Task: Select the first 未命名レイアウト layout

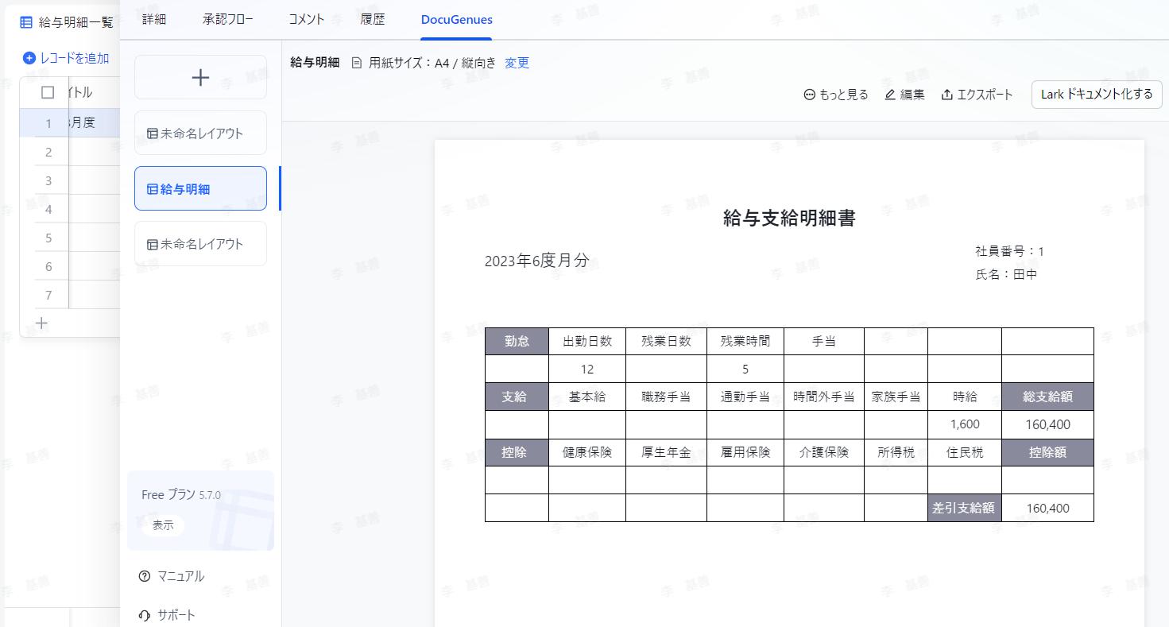Action: 200,133
